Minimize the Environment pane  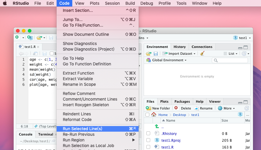point(240,48)
